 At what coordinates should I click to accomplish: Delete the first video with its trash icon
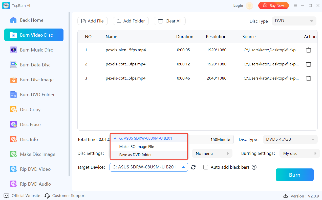(x=308, y=50)
